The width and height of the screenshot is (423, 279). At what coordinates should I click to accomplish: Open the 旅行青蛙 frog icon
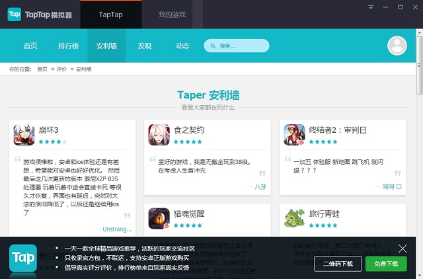pyautogui.click(x=294, y=218)
